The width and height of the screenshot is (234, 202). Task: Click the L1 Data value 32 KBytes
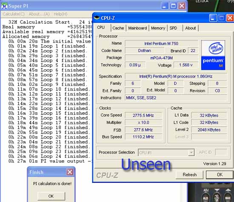(209, 116)
